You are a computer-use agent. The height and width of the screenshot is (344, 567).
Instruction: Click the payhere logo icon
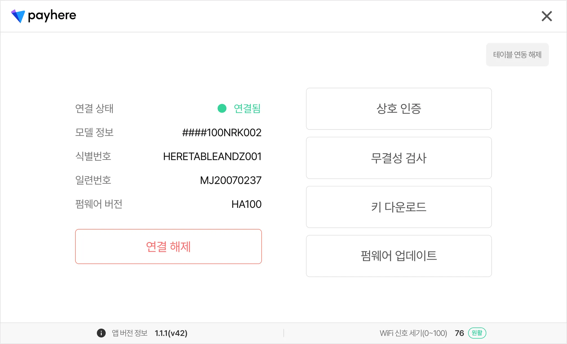(x=18, y=16)
